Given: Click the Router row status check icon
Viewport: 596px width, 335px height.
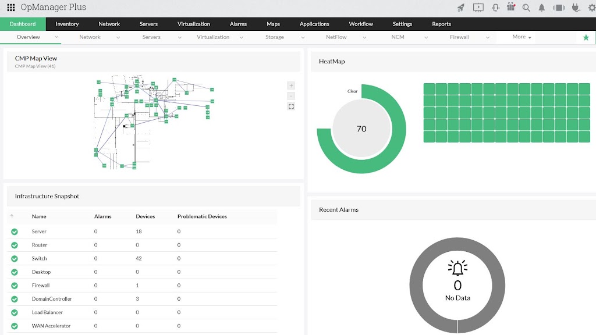Looking at the screenshot, I should (15, 245).
